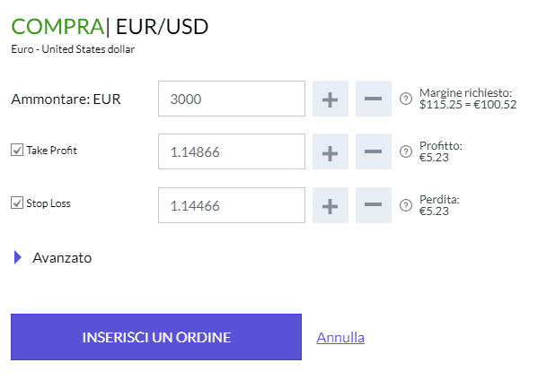Click the Stop Loss label text
Screen dimensions: 538x380
click(x=49, y=203)
